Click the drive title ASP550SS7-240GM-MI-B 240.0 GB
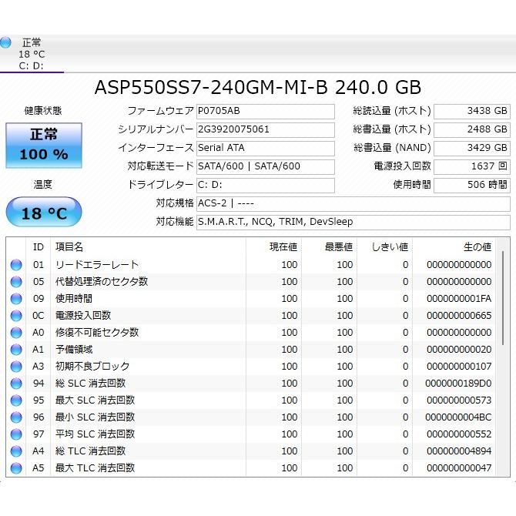This screenshot has height=516, width=516. click(258, 88)
